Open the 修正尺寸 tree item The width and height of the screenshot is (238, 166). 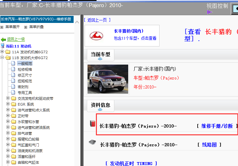point(25,75)
